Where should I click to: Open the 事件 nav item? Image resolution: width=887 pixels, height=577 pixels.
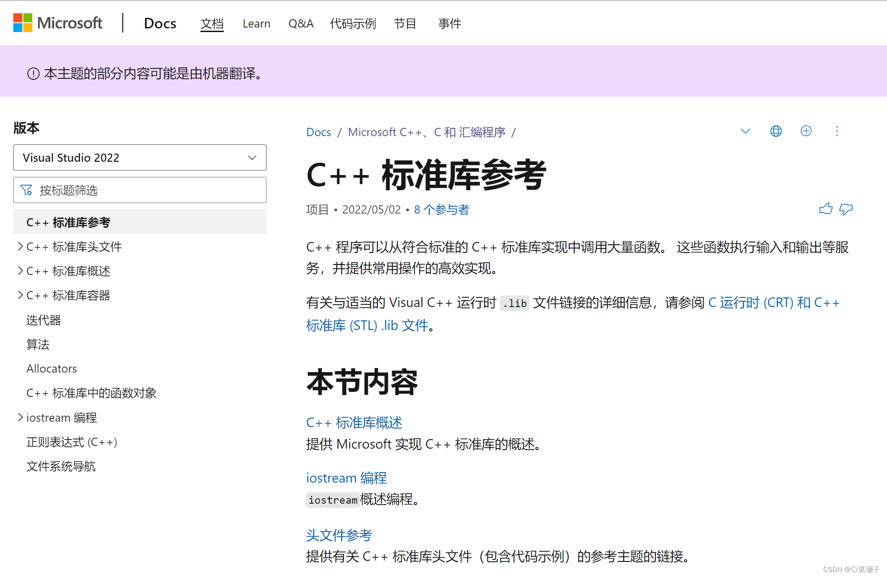449,24
